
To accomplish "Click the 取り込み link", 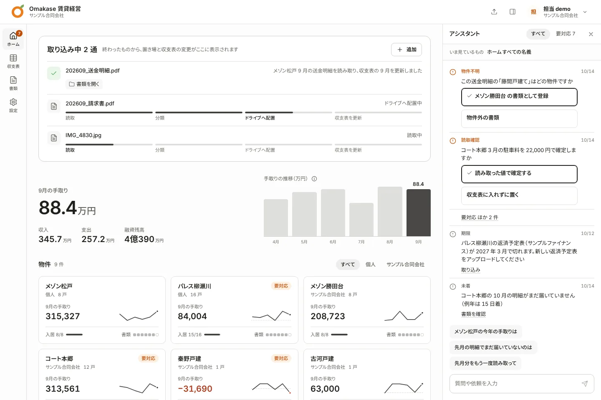I will [x=471, y=270].
